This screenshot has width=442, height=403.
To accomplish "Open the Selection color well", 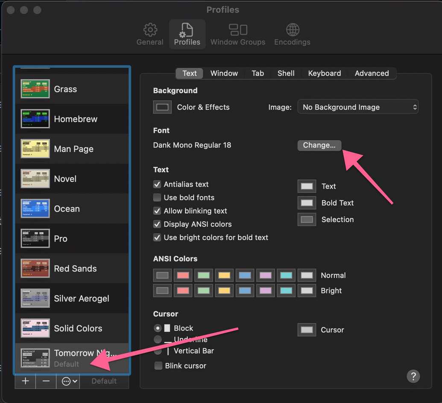I will pyautogui.click(x=307, y=220).
